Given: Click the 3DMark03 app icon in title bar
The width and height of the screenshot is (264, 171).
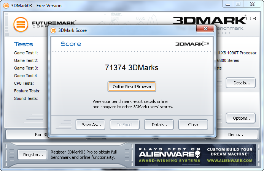Looking at the screenshot, I should [x=6, y=6].
